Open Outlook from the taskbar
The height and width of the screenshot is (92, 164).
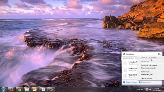coord(35,89)
